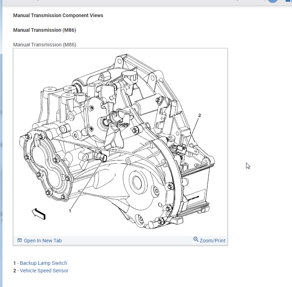292x287 pixels.
Task: Click the M86 transmission diagram image
Action: (x=120, y=142)
